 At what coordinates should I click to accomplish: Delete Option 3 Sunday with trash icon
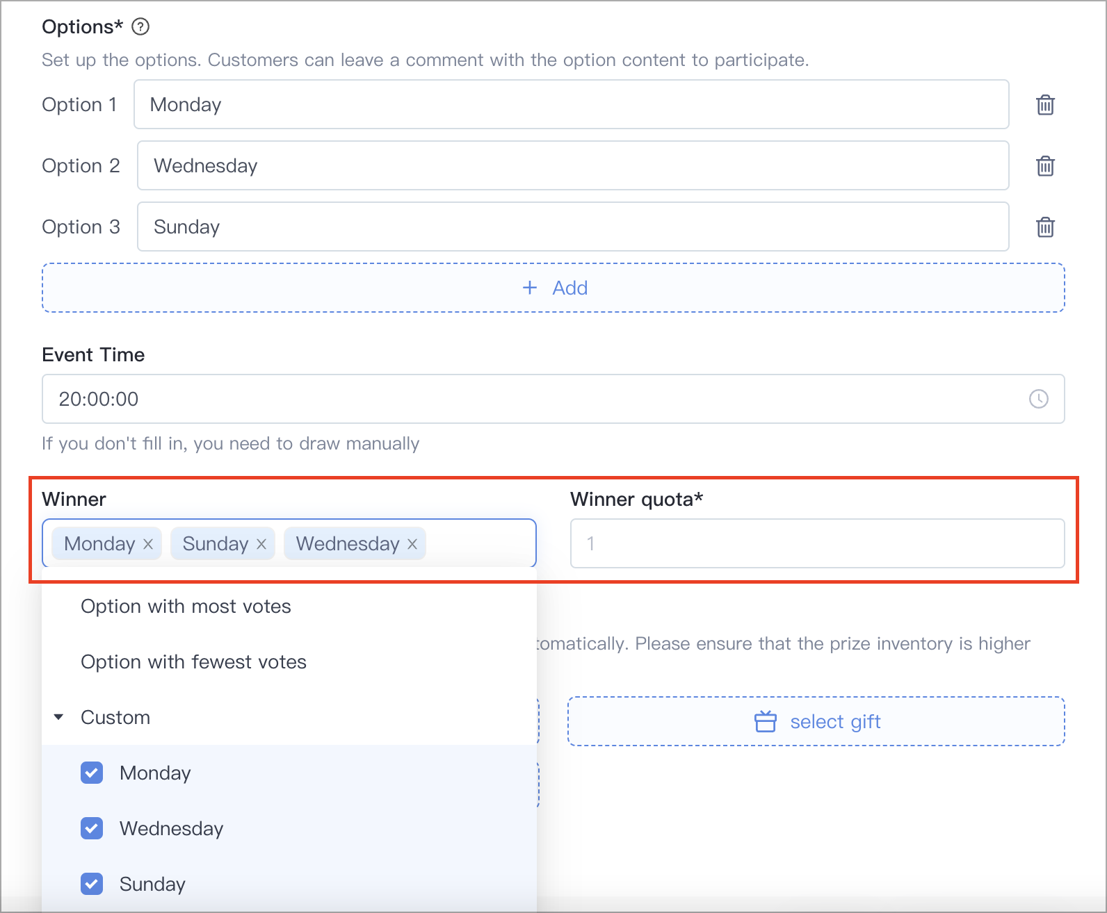point(1045,227)
